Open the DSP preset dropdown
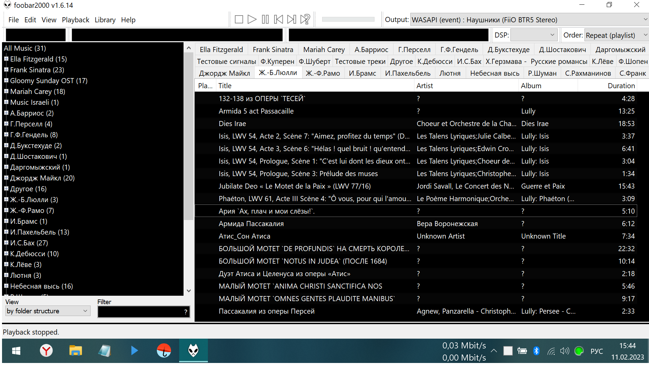 [x=533, y=35]
